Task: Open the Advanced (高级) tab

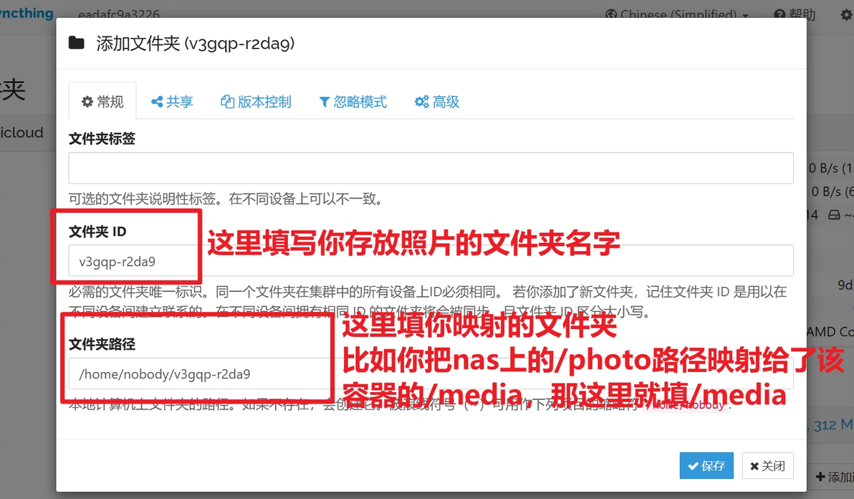Action: pyautogui.click(x=437, y=101)
